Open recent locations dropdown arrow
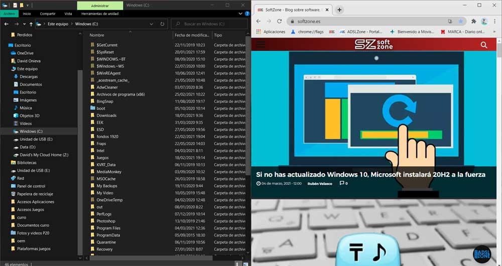The height and width of the screenshot is (266, 502). 24,24
